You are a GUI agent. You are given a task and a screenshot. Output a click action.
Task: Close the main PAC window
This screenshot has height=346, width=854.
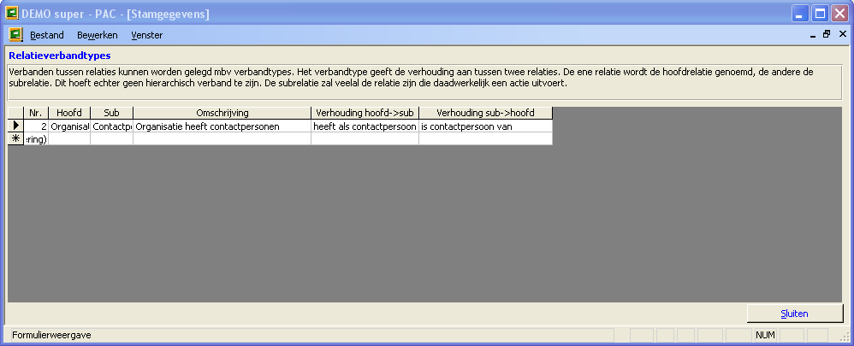click(839, 14)
